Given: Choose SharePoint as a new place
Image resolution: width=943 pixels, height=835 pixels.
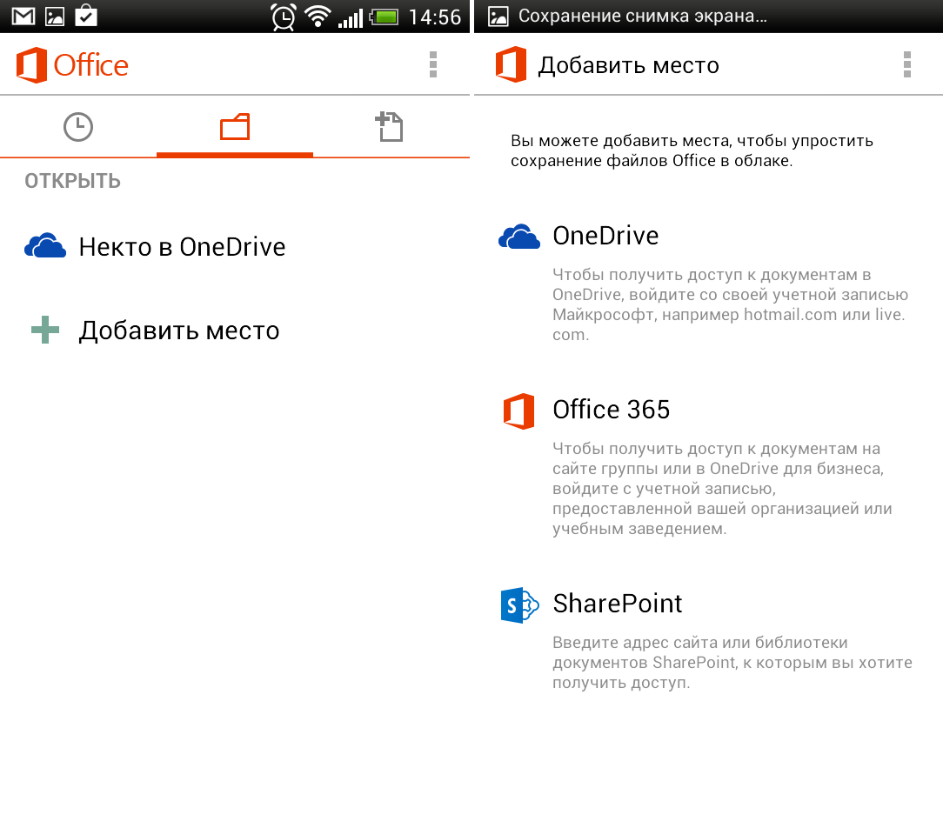Looking at the screenshot, I should tap(708, 638).
